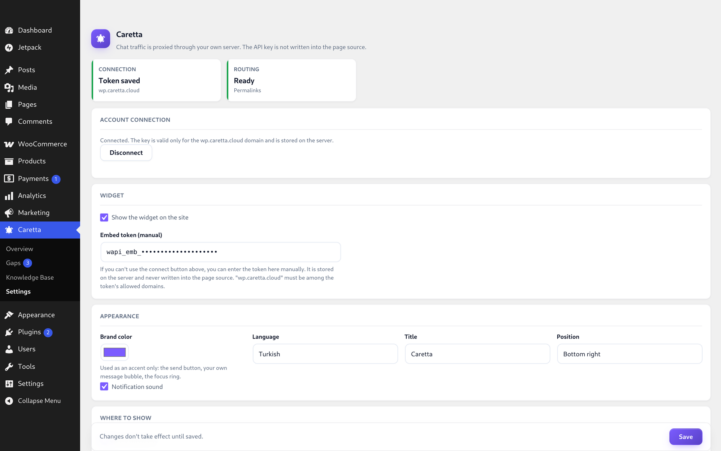The width and height of the screenshot is (721, 451).
Task: Click the Media library icon
Action: tap(9, 88)
